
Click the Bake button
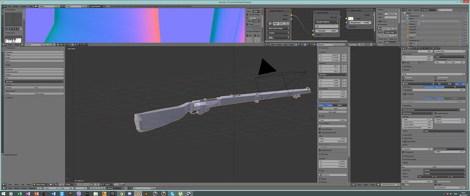click(434, 167)
